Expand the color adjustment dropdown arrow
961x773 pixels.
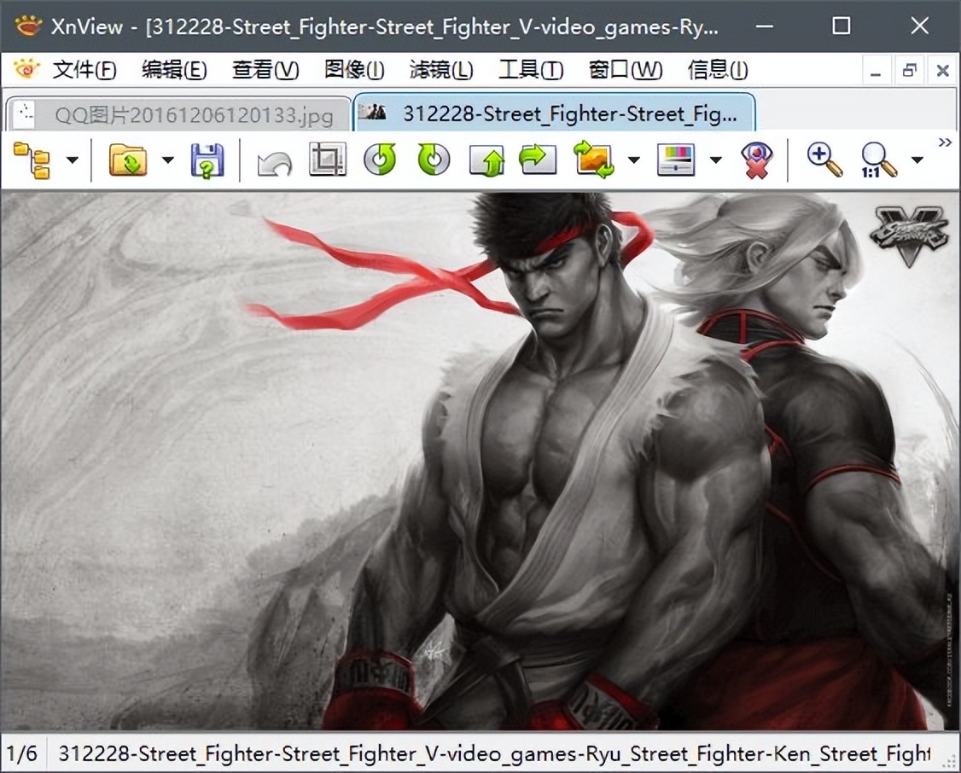(x=715, y=160)
